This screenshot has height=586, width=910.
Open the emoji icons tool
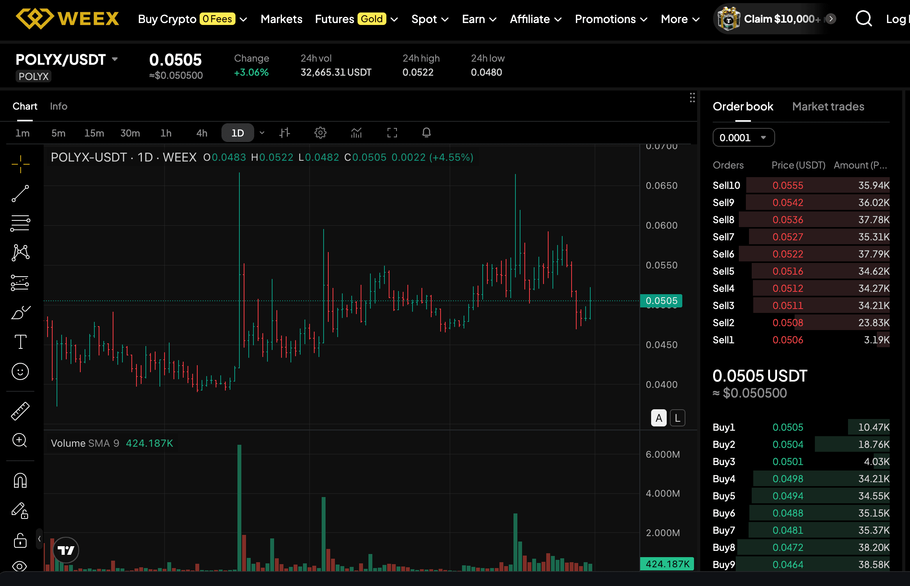coord(20,371)
